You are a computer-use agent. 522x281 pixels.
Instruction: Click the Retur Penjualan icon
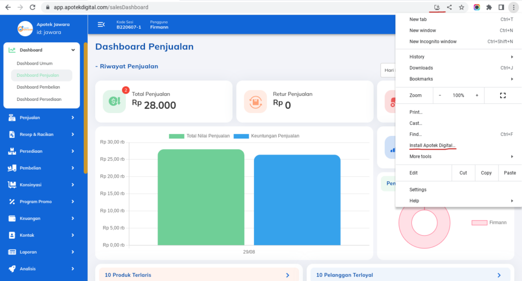[x=255, y=101]
